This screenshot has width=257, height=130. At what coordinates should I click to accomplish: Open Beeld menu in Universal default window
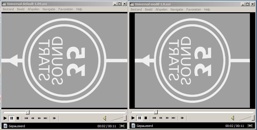point(21,9)
